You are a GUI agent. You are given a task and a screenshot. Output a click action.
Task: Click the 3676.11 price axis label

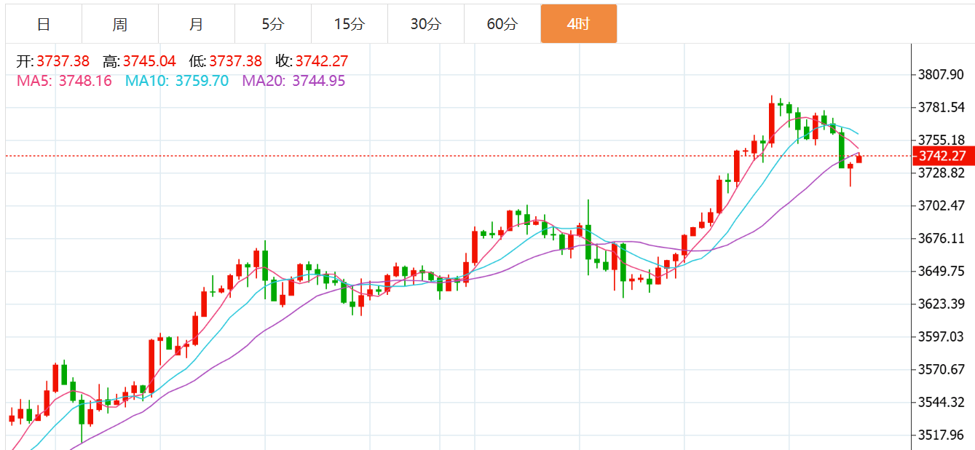click(942, 238)
